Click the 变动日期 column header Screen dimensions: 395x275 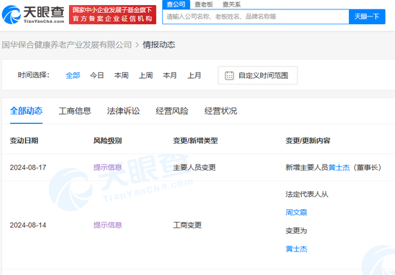(24, 140)
